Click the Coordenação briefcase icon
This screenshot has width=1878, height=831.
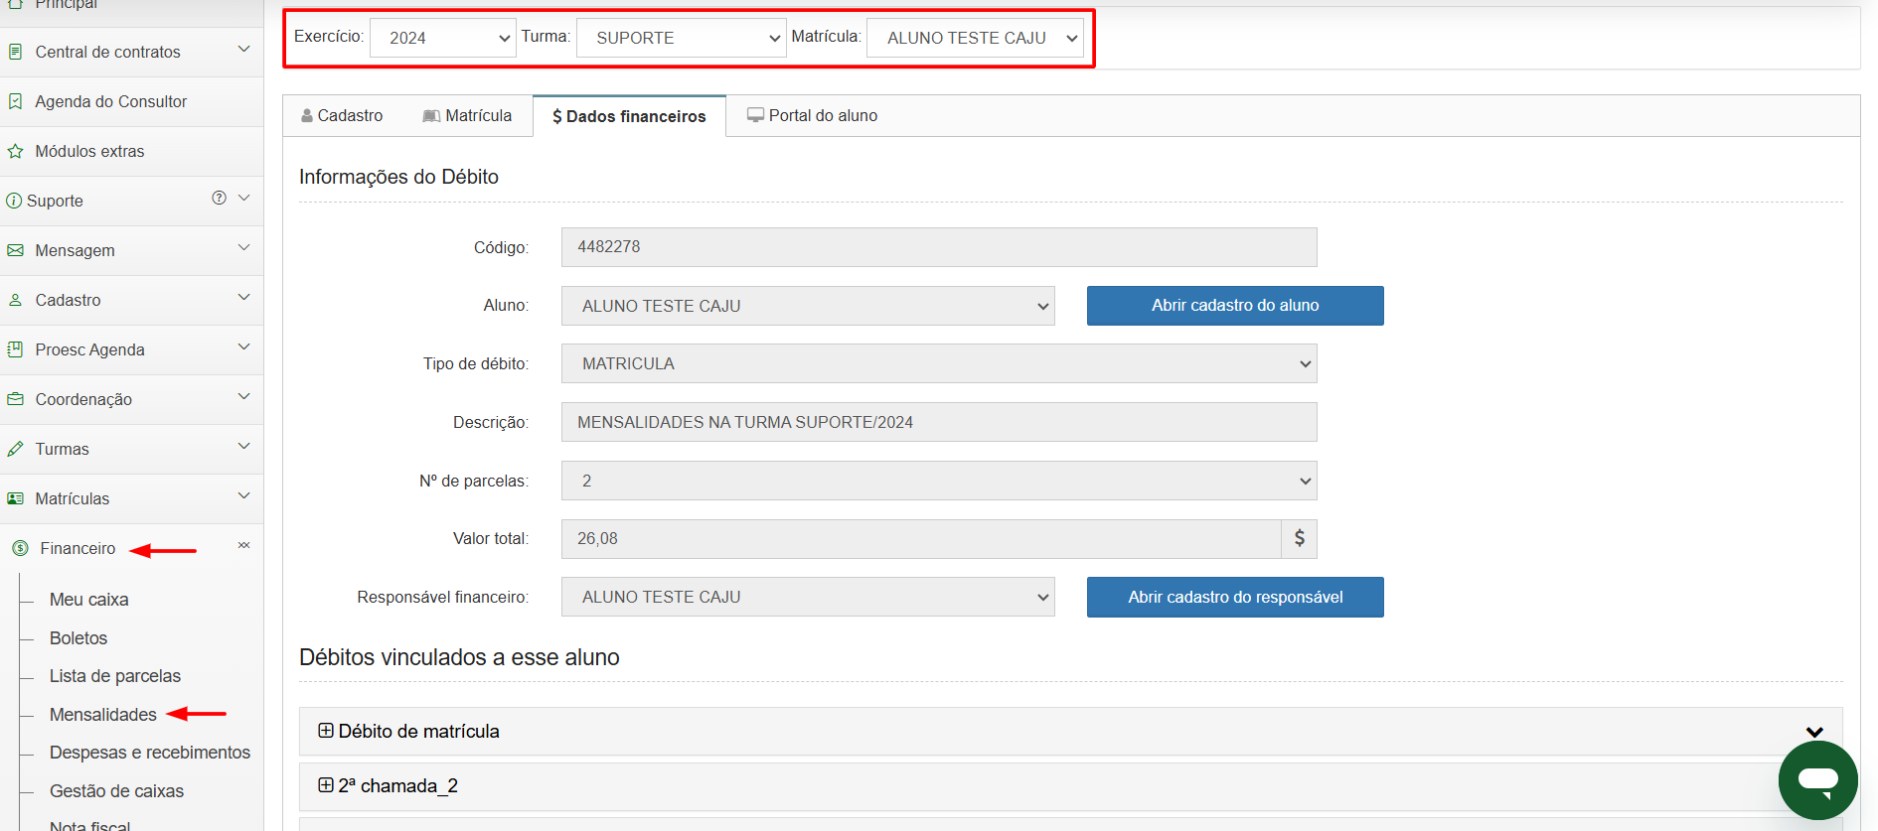point(15,399)
